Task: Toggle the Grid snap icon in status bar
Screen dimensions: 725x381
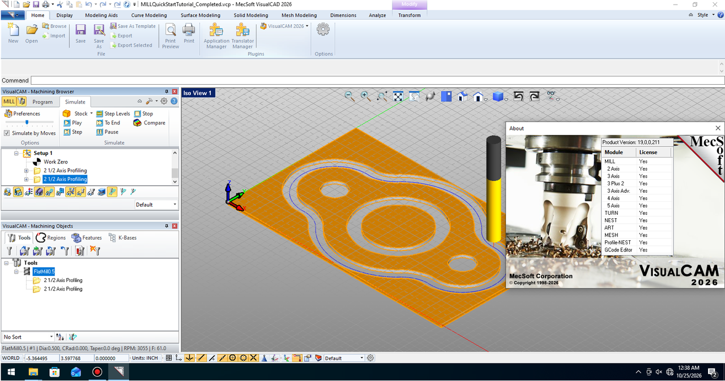Action: [168, 358]
